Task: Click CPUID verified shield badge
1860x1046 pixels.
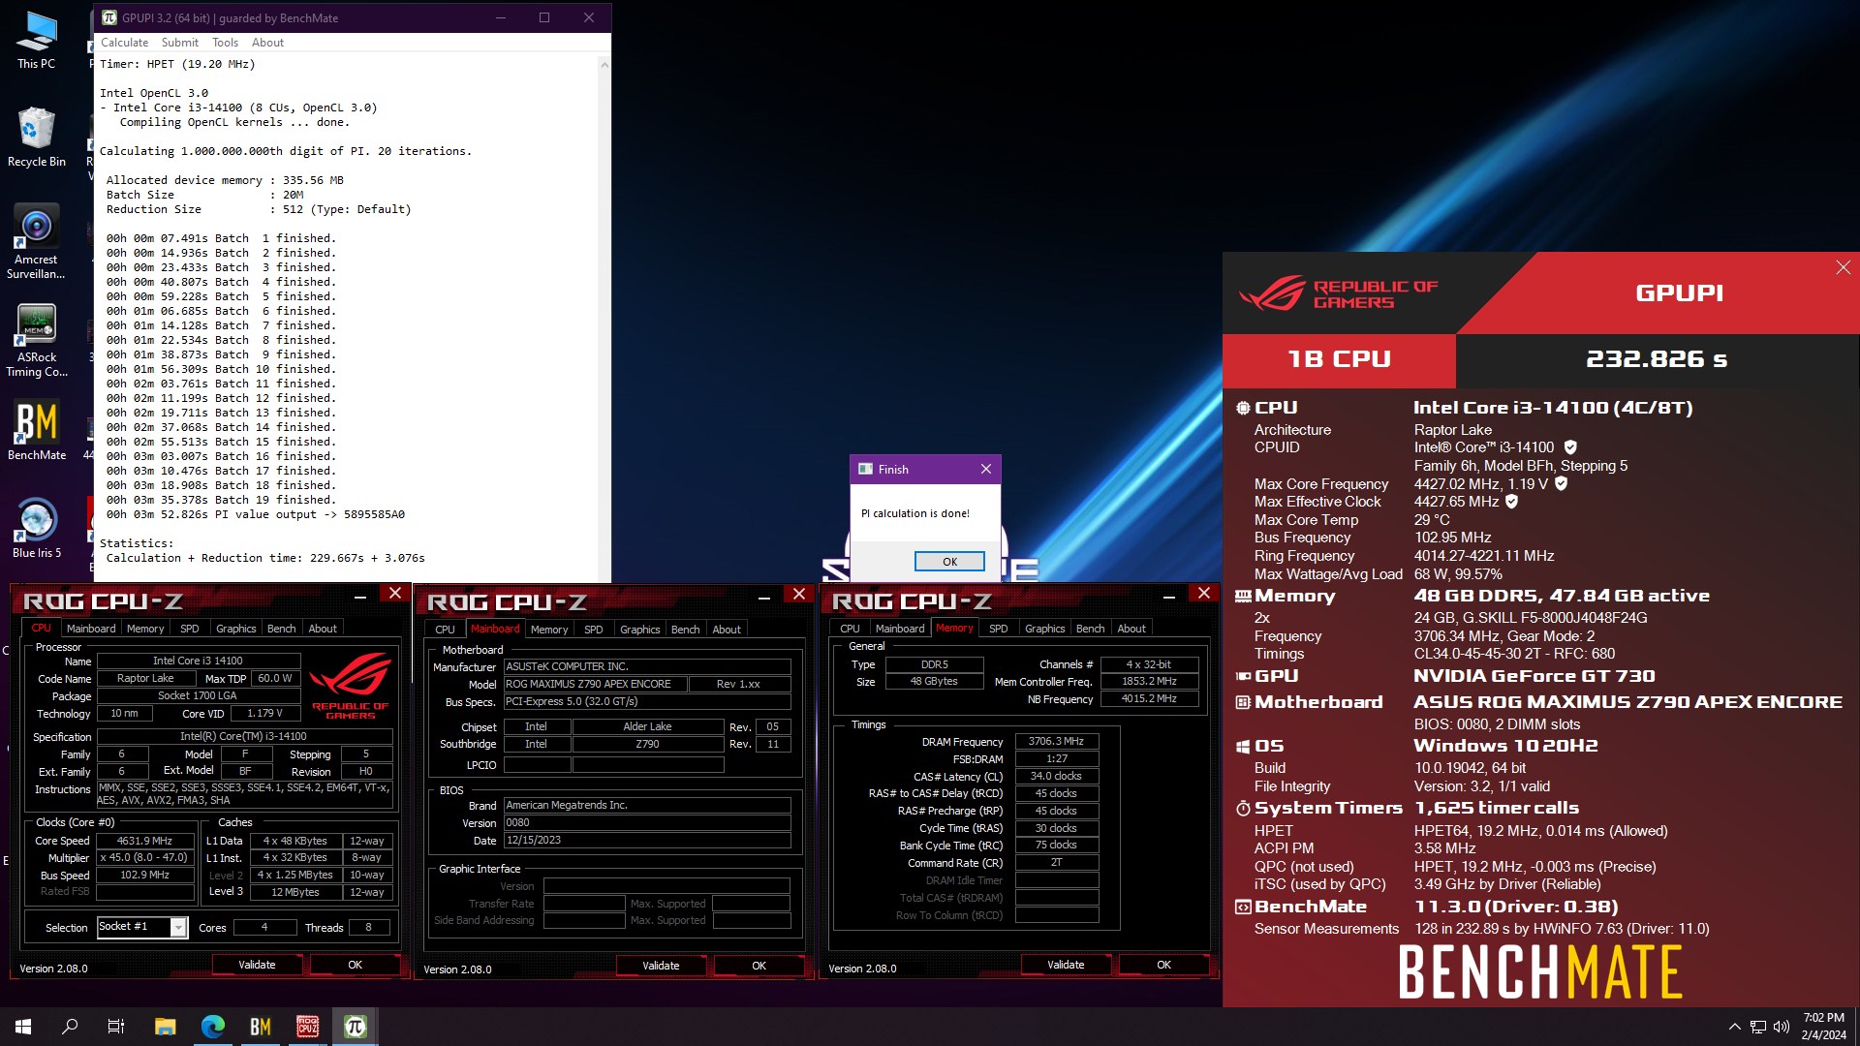Action: 1570,447
